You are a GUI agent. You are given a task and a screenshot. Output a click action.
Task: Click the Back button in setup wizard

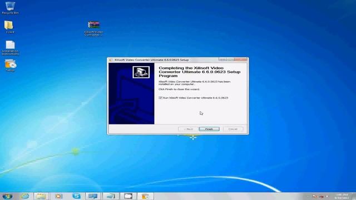[x=188, y=129]
